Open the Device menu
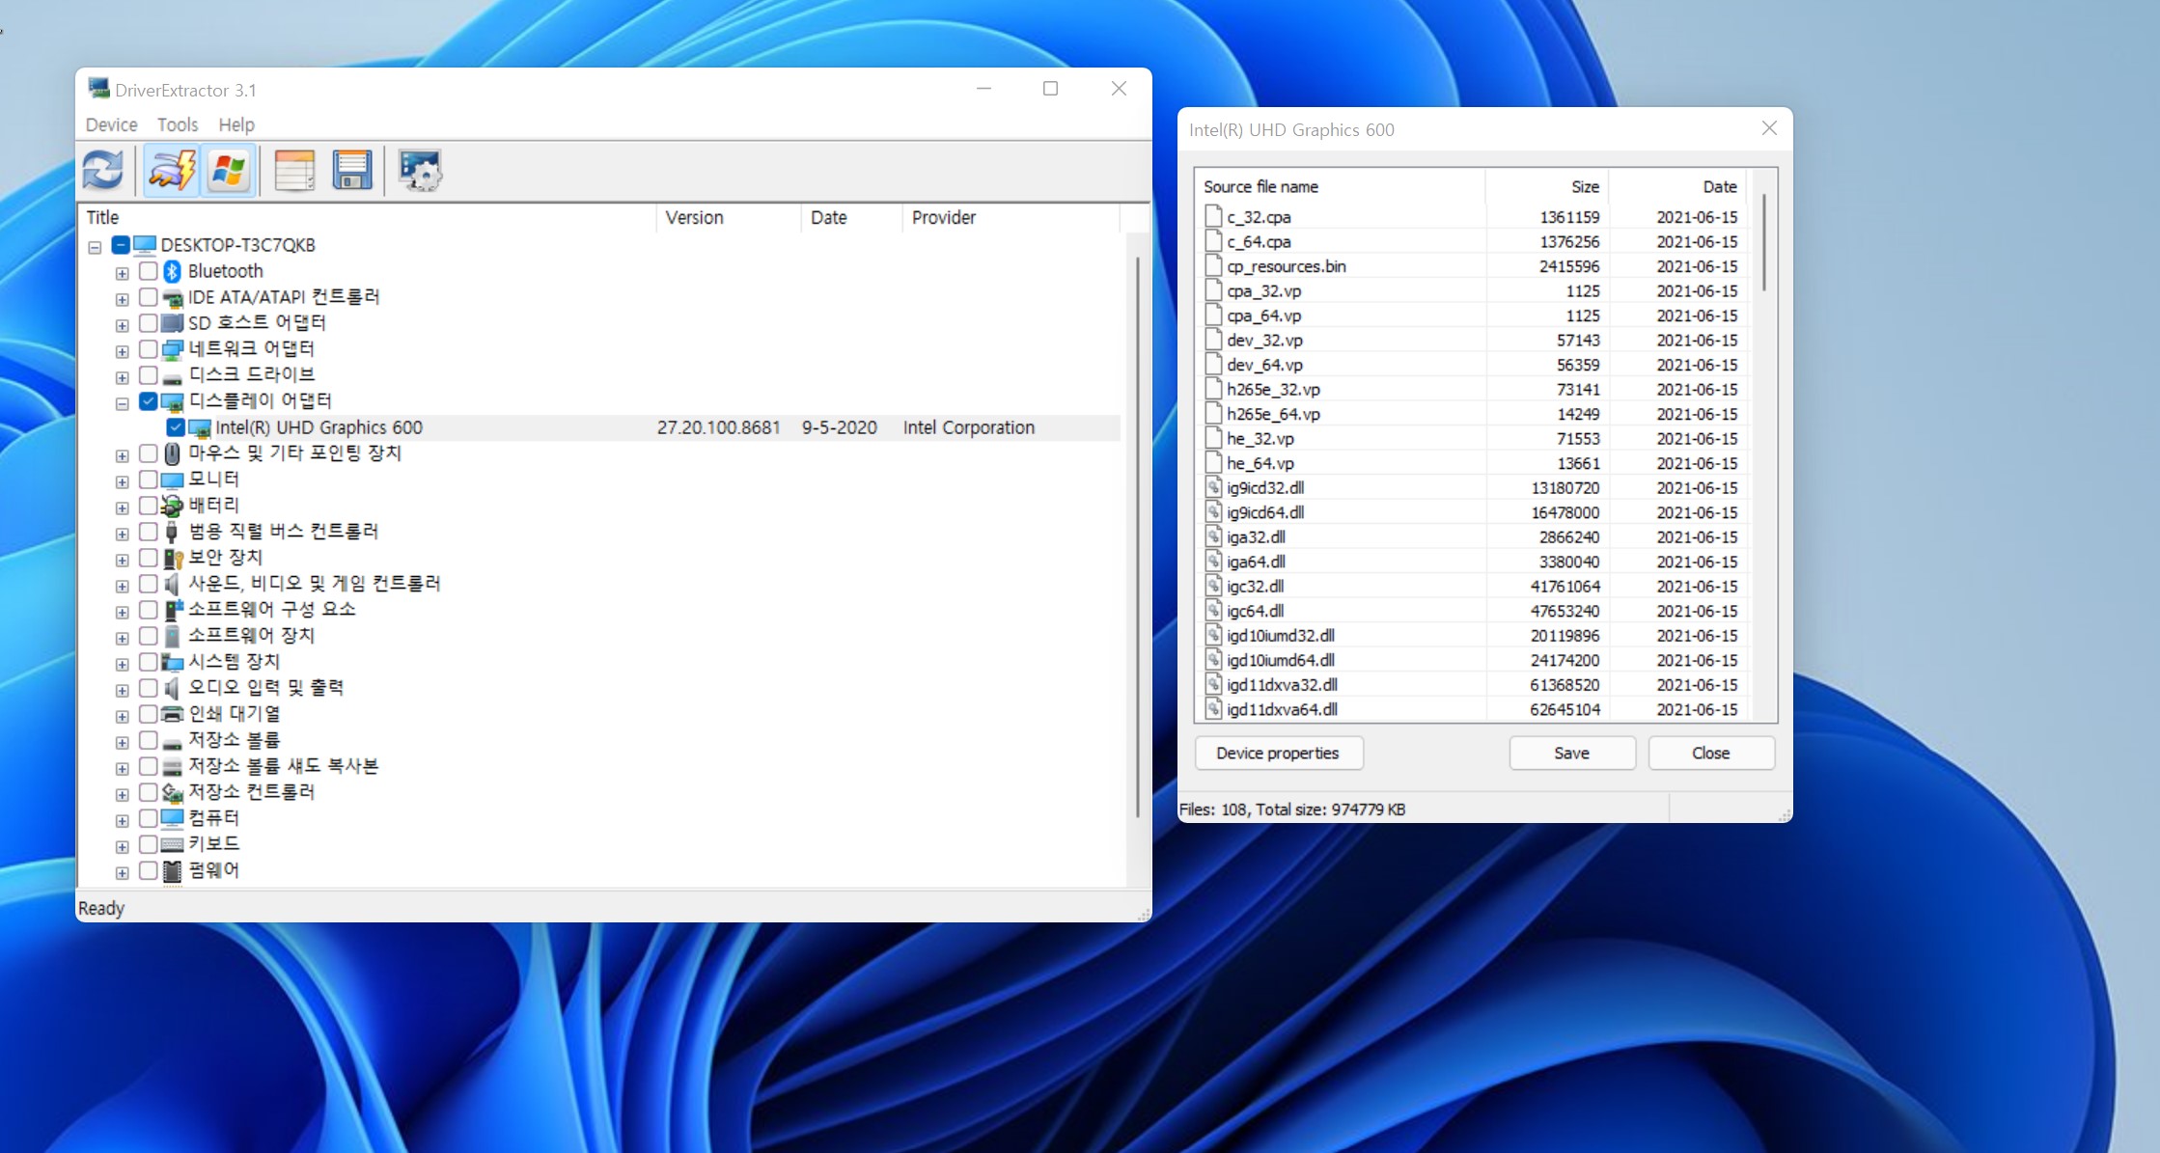The image size is (2160, 1153). [x=111, y=124]
